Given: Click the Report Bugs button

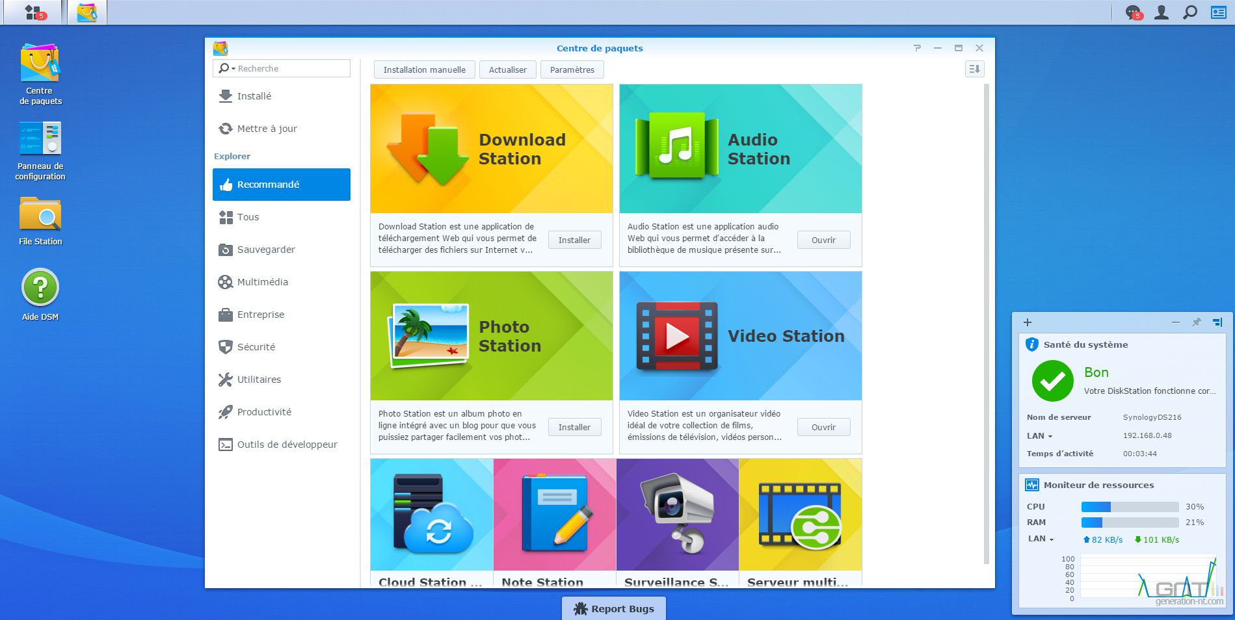Looking at the screenshot, I should click(x=614, y=608).
